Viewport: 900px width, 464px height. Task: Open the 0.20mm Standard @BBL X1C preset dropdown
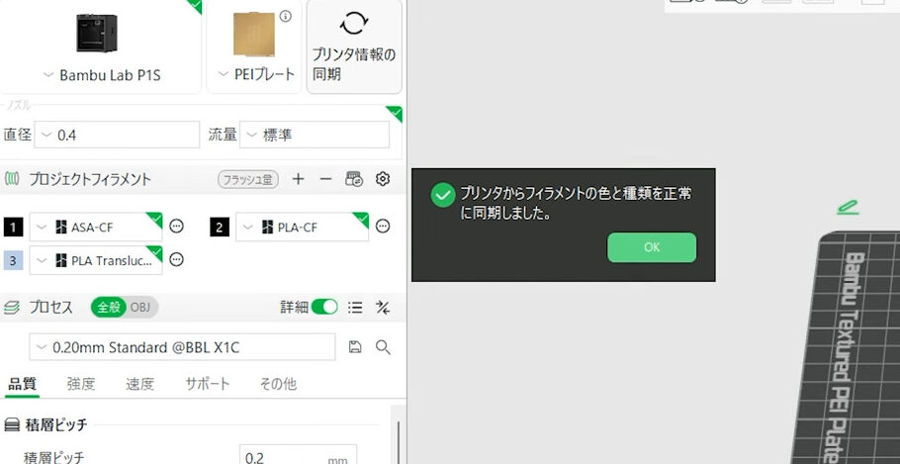pyautogui.click(x=183, y=347)
